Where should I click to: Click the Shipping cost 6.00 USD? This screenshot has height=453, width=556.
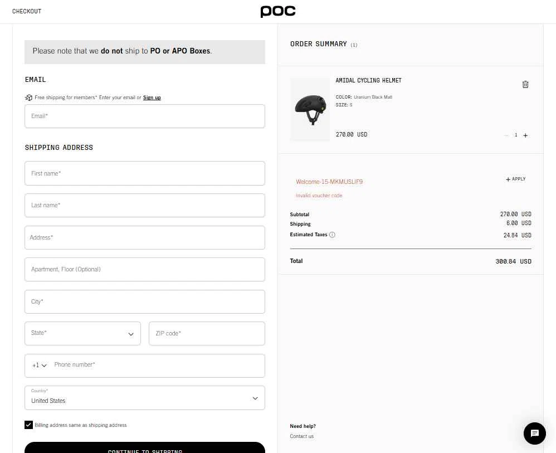(519, 223)
